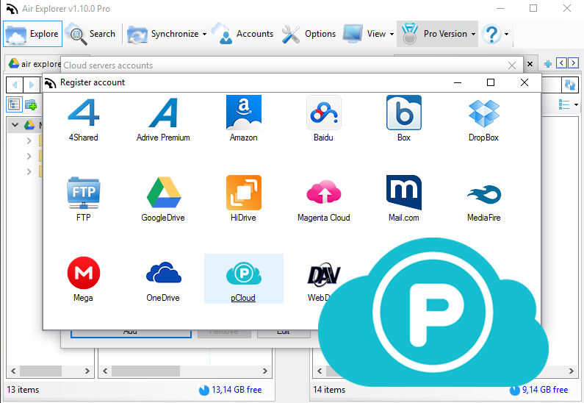This screenshot has height=403, width=584.
Task: Click the new folder icon
Action: (x=31, y=104)
